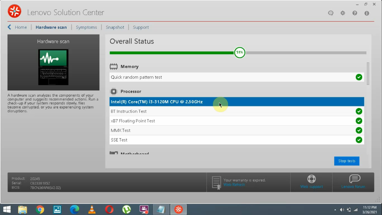382x215 pixels.
Task: Select the BT Instruction Test row
Action: point(237,111)
